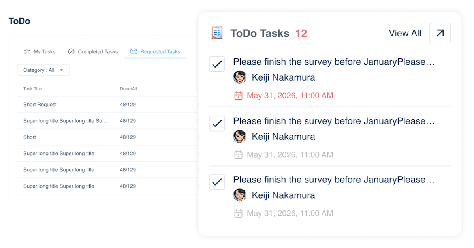Open the Category : All dropdown

[x=43, y=70]
